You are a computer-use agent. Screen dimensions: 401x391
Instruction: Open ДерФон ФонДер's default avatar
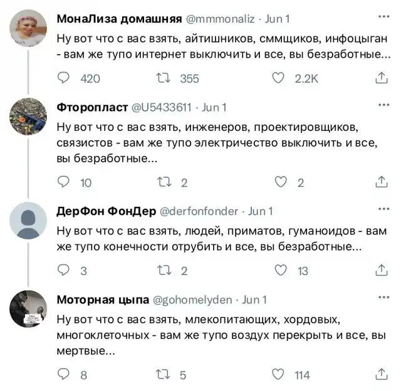(29, 220)
